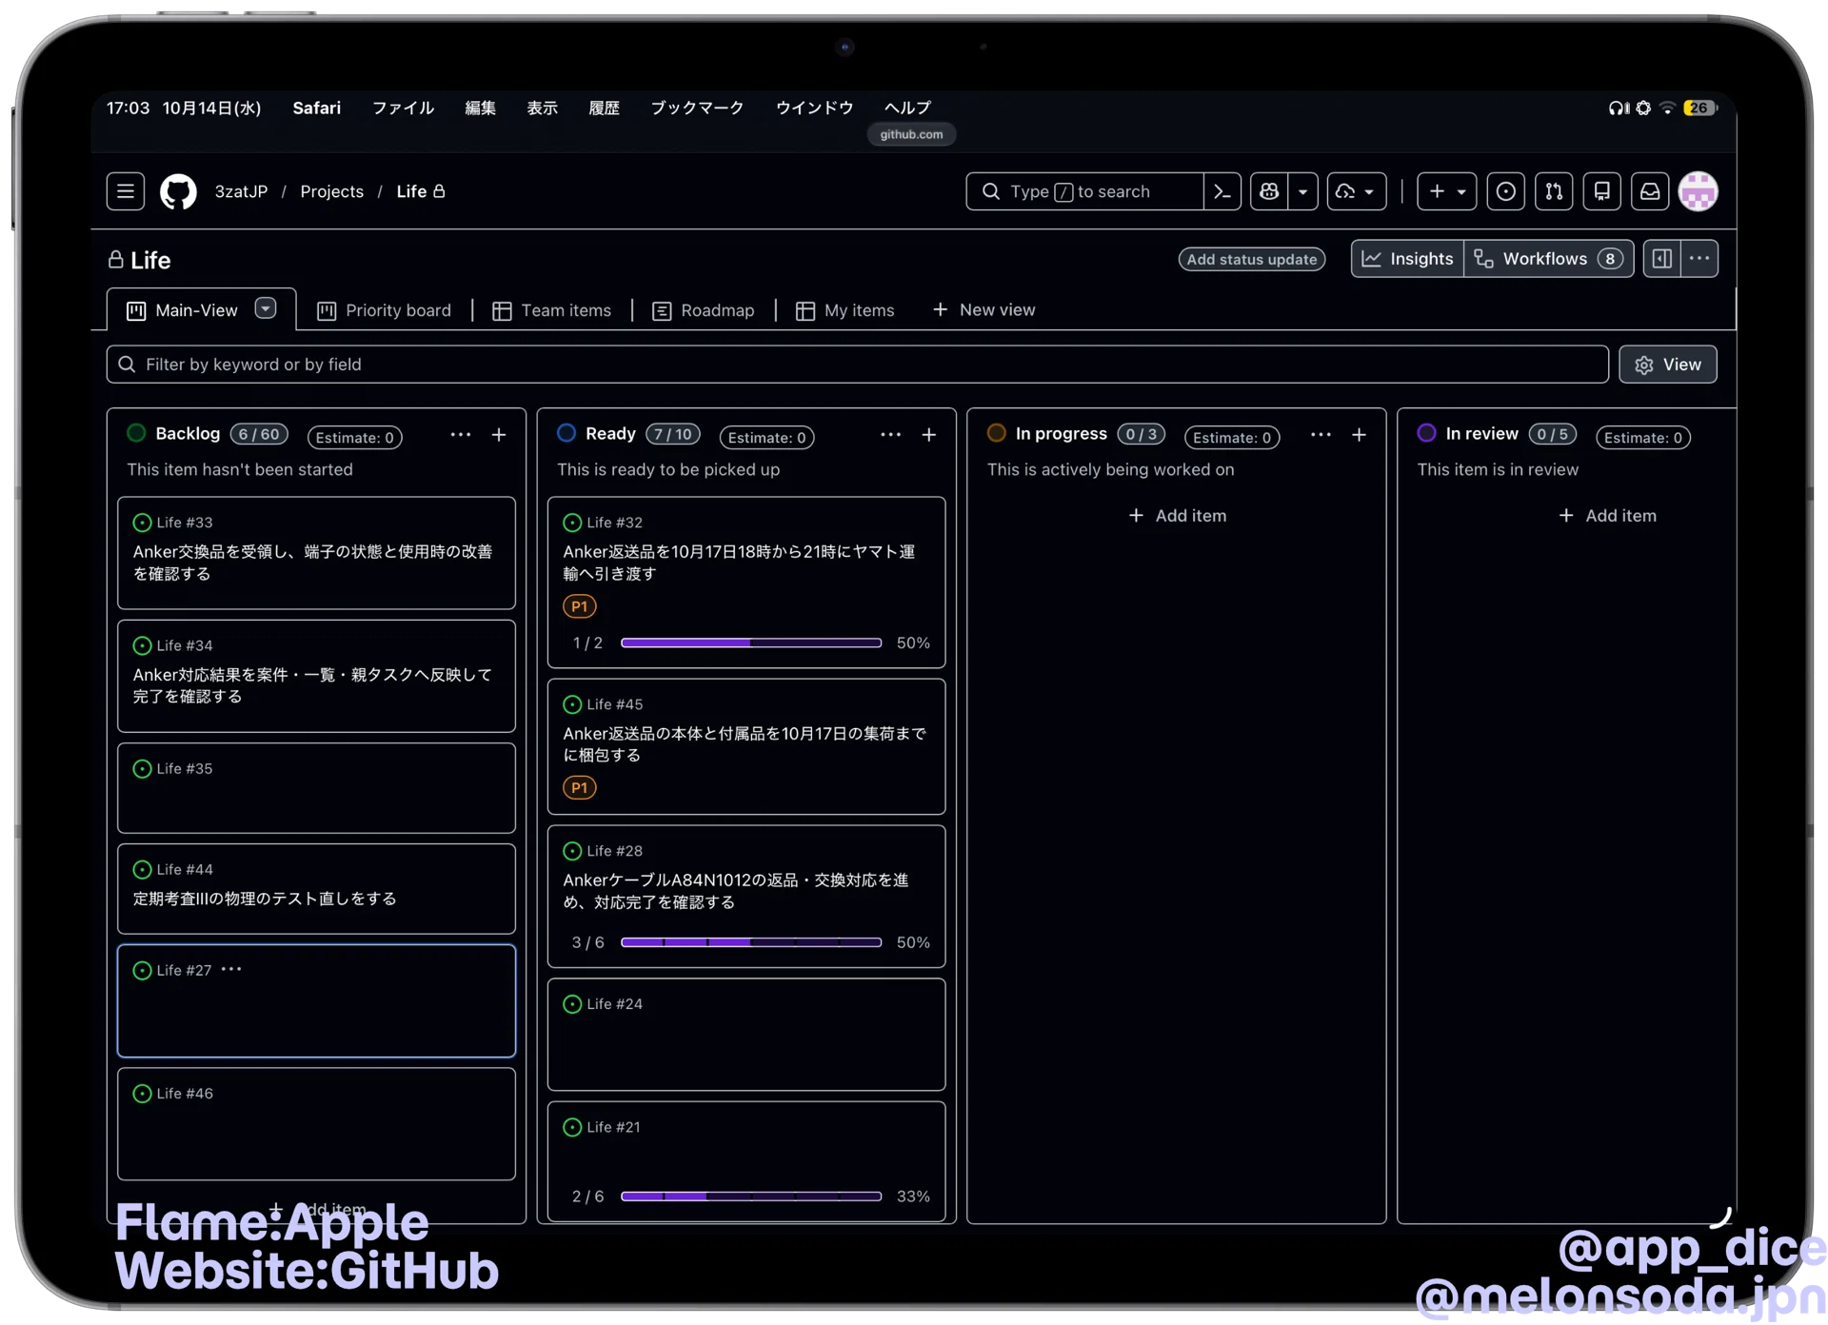Open the hamburger navigation menu
This screenshot has height=1325, width=1828.
click(x=125, y=191)
